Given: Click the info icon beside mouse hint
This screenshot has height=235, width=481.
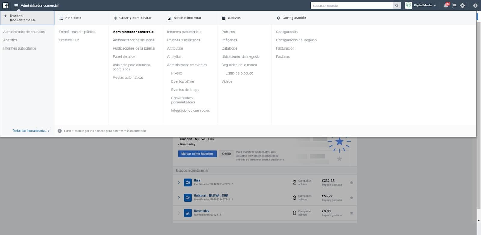Looking at the screenshot, I should coord(60,131).
